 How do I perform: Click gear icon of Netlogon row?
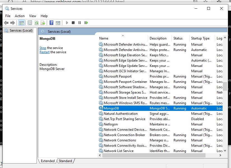click(101, 124)
